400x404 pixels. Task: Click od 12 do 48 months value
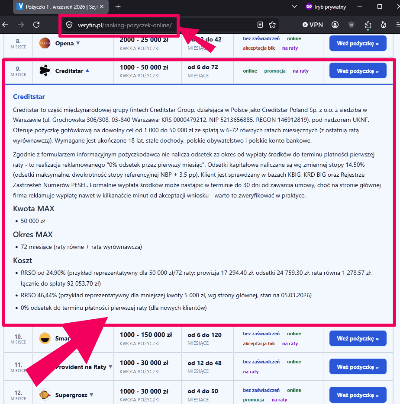coord(205,363)
